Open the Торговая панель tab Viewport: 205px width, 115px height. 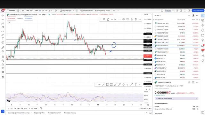pyautogui.click(x=70, y=113)
